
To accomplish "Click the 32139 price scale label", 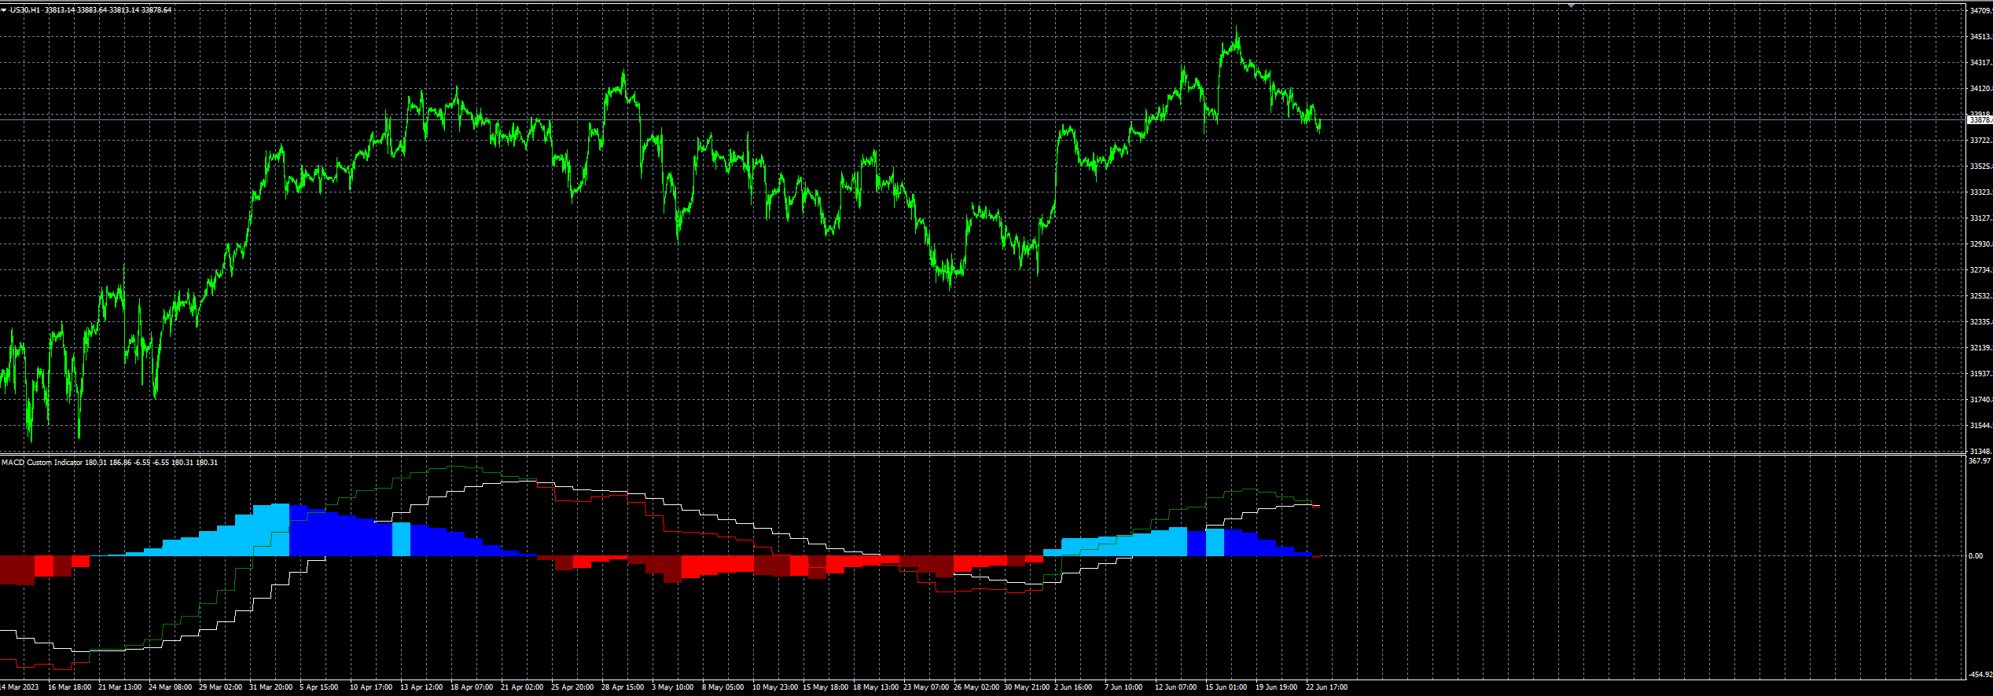I will tap(1980, 348).
